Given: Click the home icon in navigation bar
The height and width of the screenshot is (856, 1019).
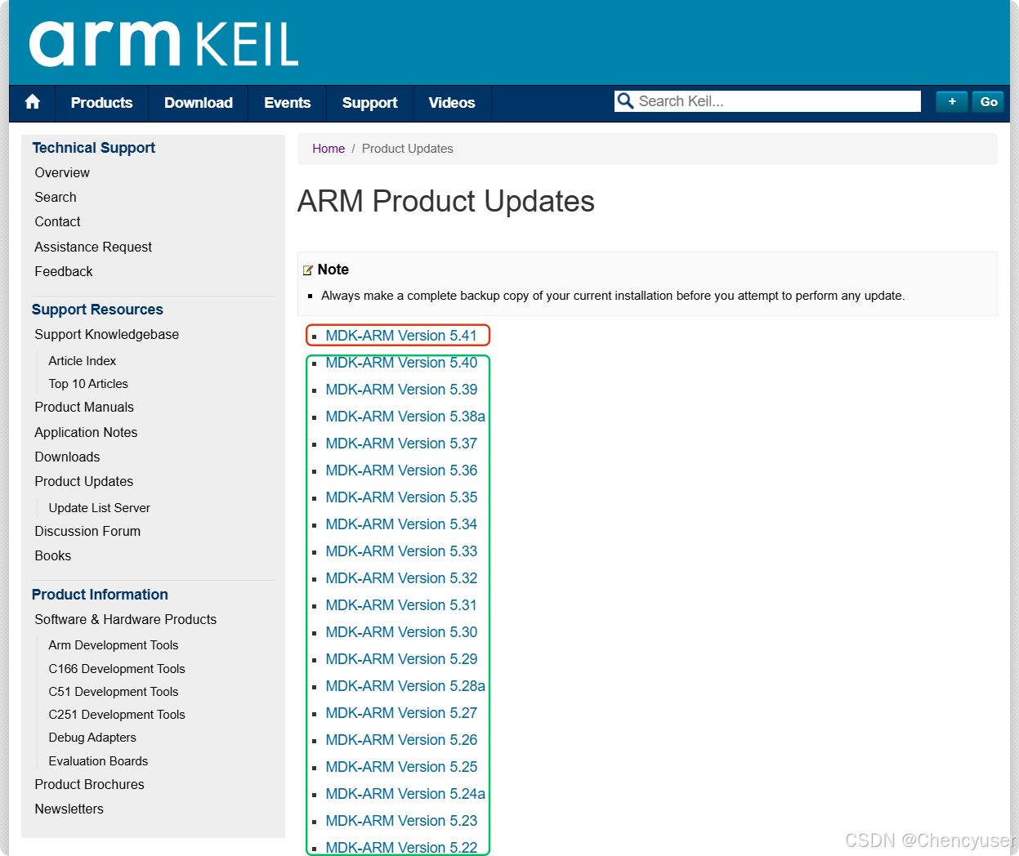Looking at the screenshot, I should [33, 102].
